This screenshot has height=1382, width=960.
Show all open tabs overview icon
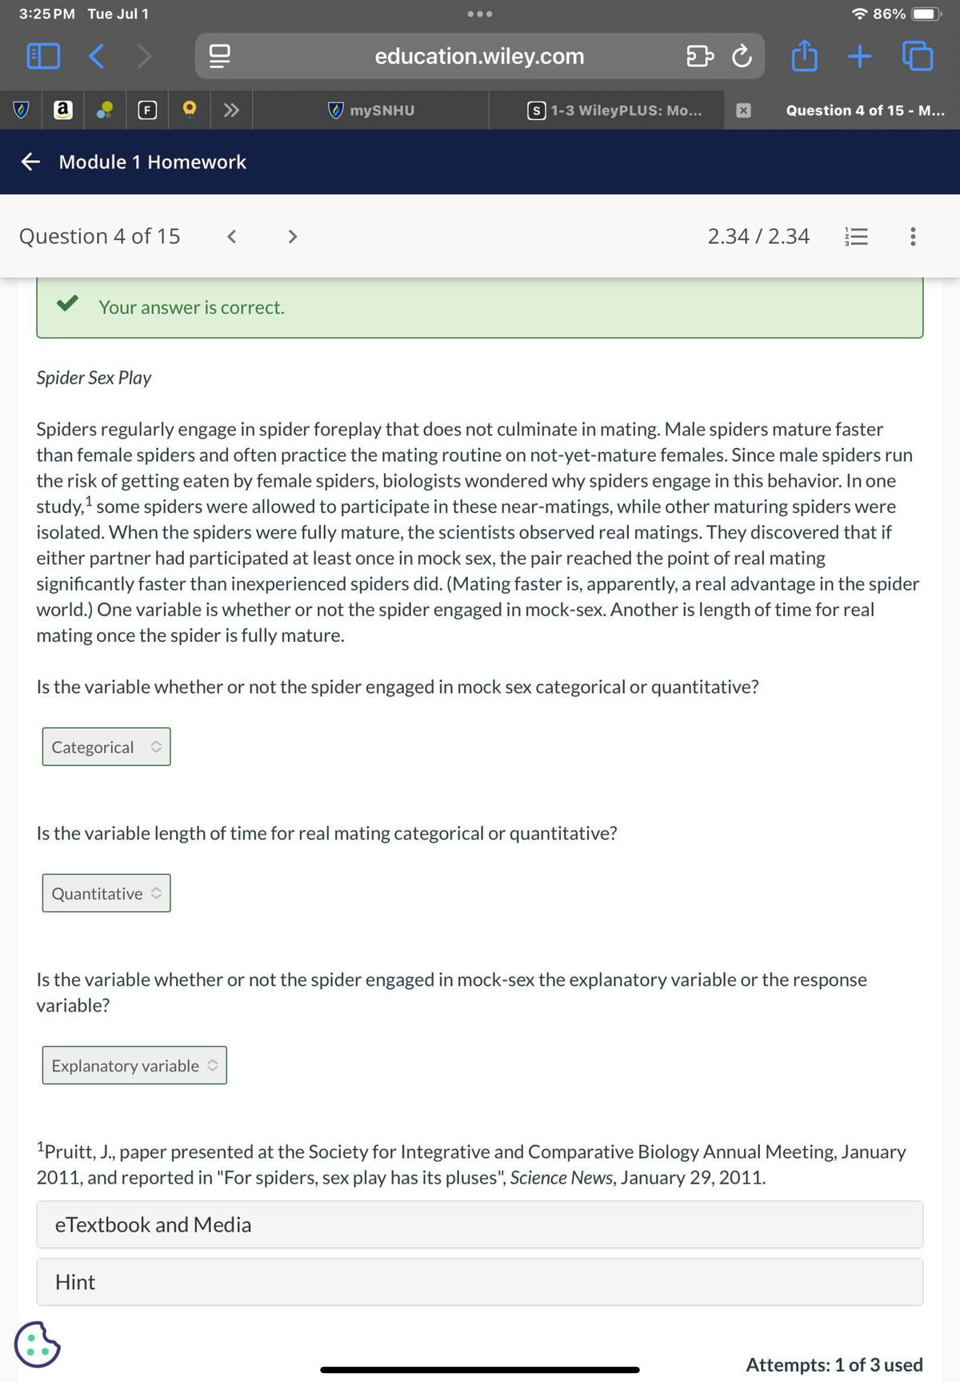click(918, 56)
